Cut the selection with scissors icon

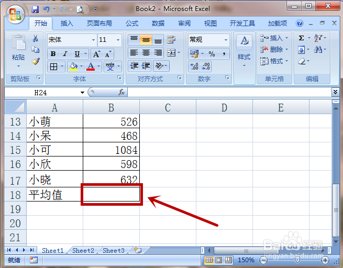point(35,38)
